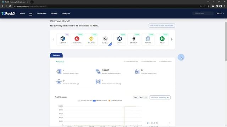The width and height of the screenshot is (227, 127).
Task: Open the invalid requests help tooltip icon
Action: point(78,84)
